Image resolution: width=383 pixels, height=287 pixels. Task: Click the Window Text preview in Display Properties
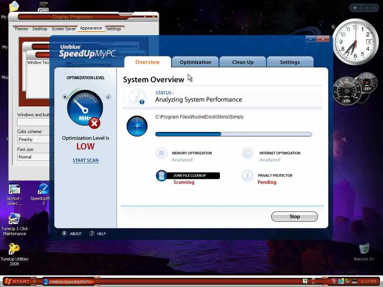click(x=38, y=62)
